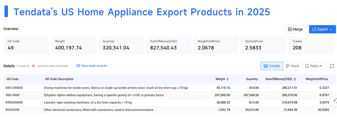Click the overview HS Code card showing 49
The image size is (337, 117).
(x=26, y=45)
